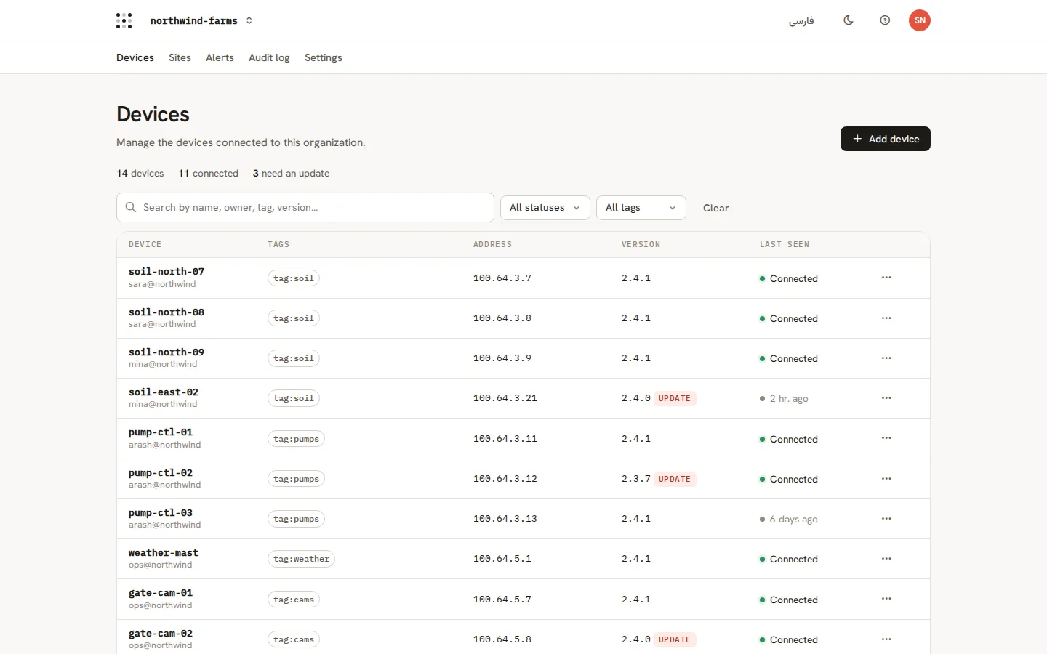
Task: Open the Settings tab
Action: tap(324, 57)
